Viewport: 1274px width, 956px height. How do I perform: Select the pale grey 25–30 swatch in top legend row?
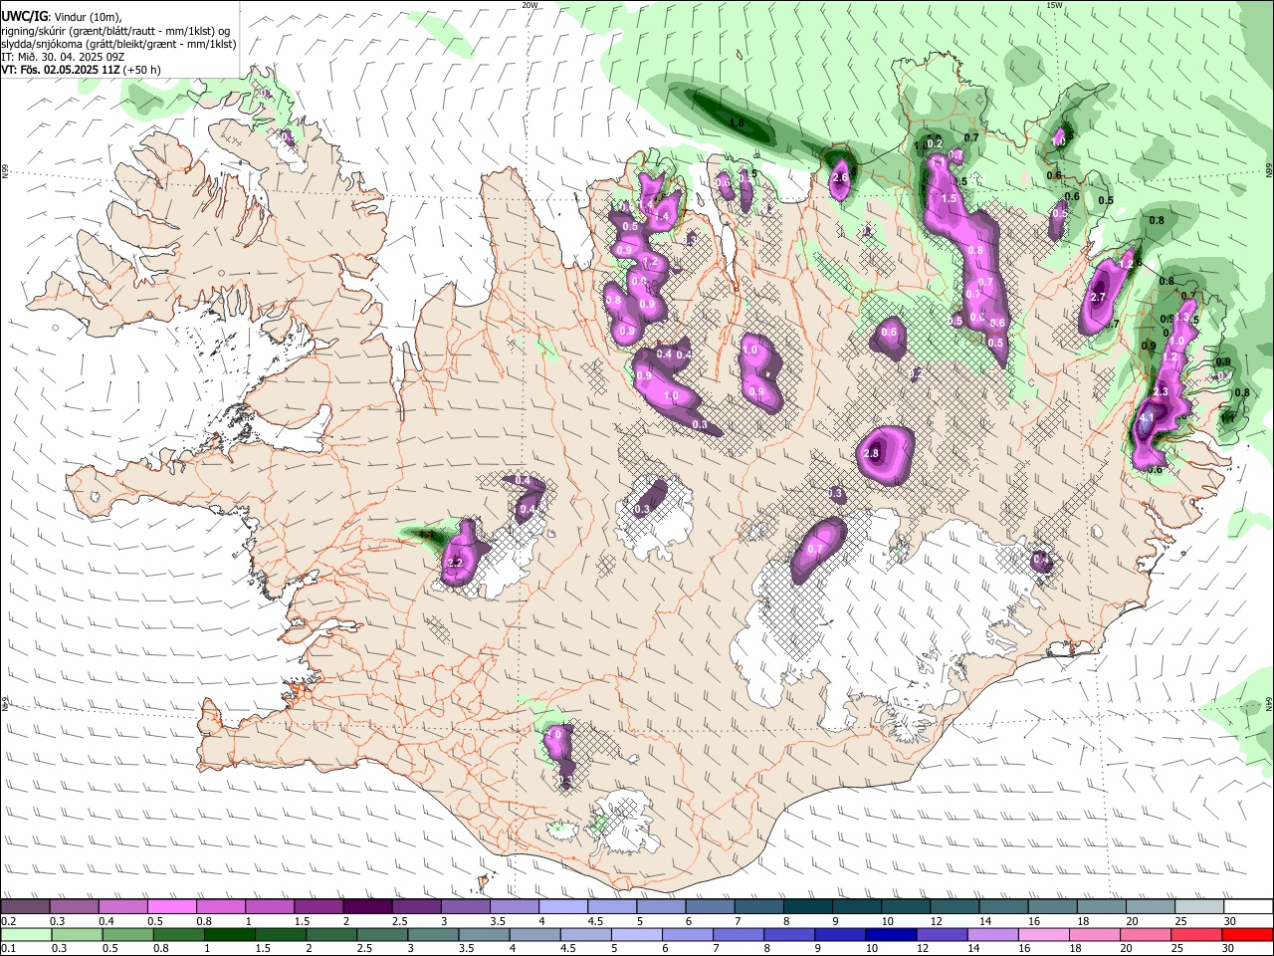pyautogui.click(x=1200, y=907)
